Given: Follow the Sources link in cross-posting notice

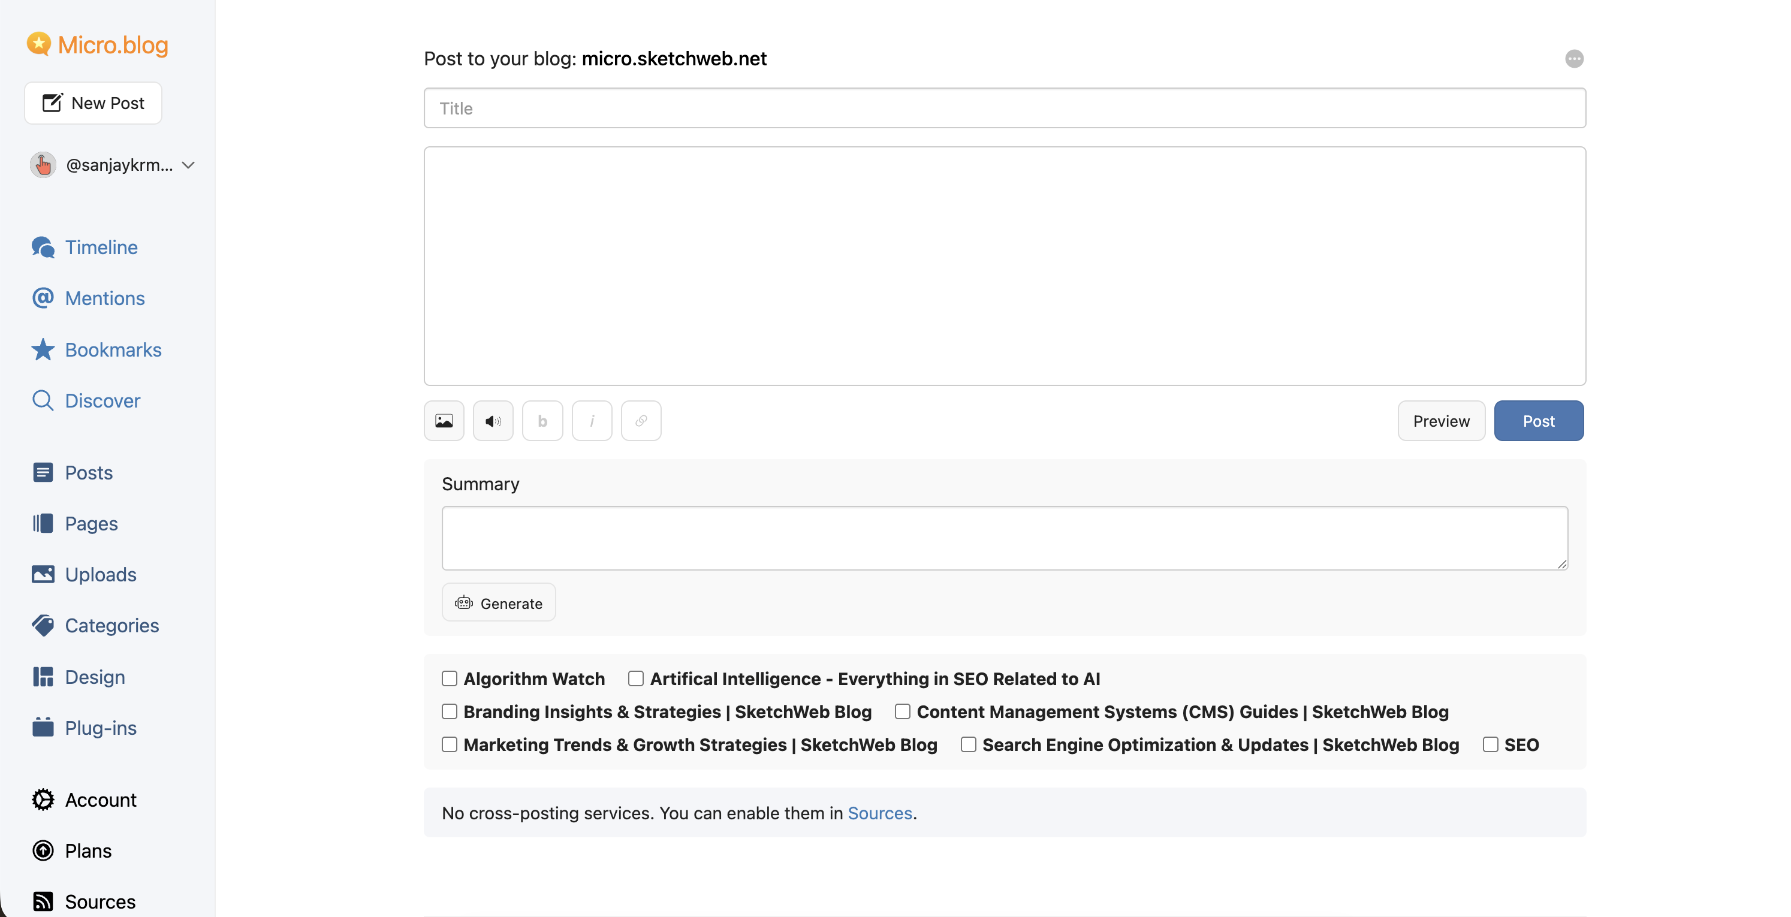Looking at the screenshot, I should tap(879, 813).
